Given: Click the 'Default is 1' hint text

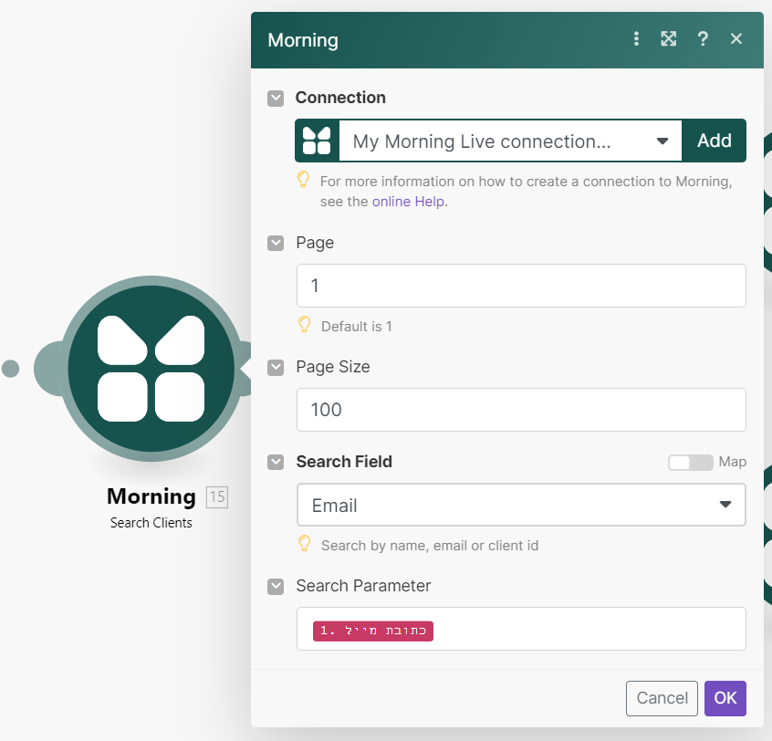Looking at the screenshot, I should click(x=357, y=327).
